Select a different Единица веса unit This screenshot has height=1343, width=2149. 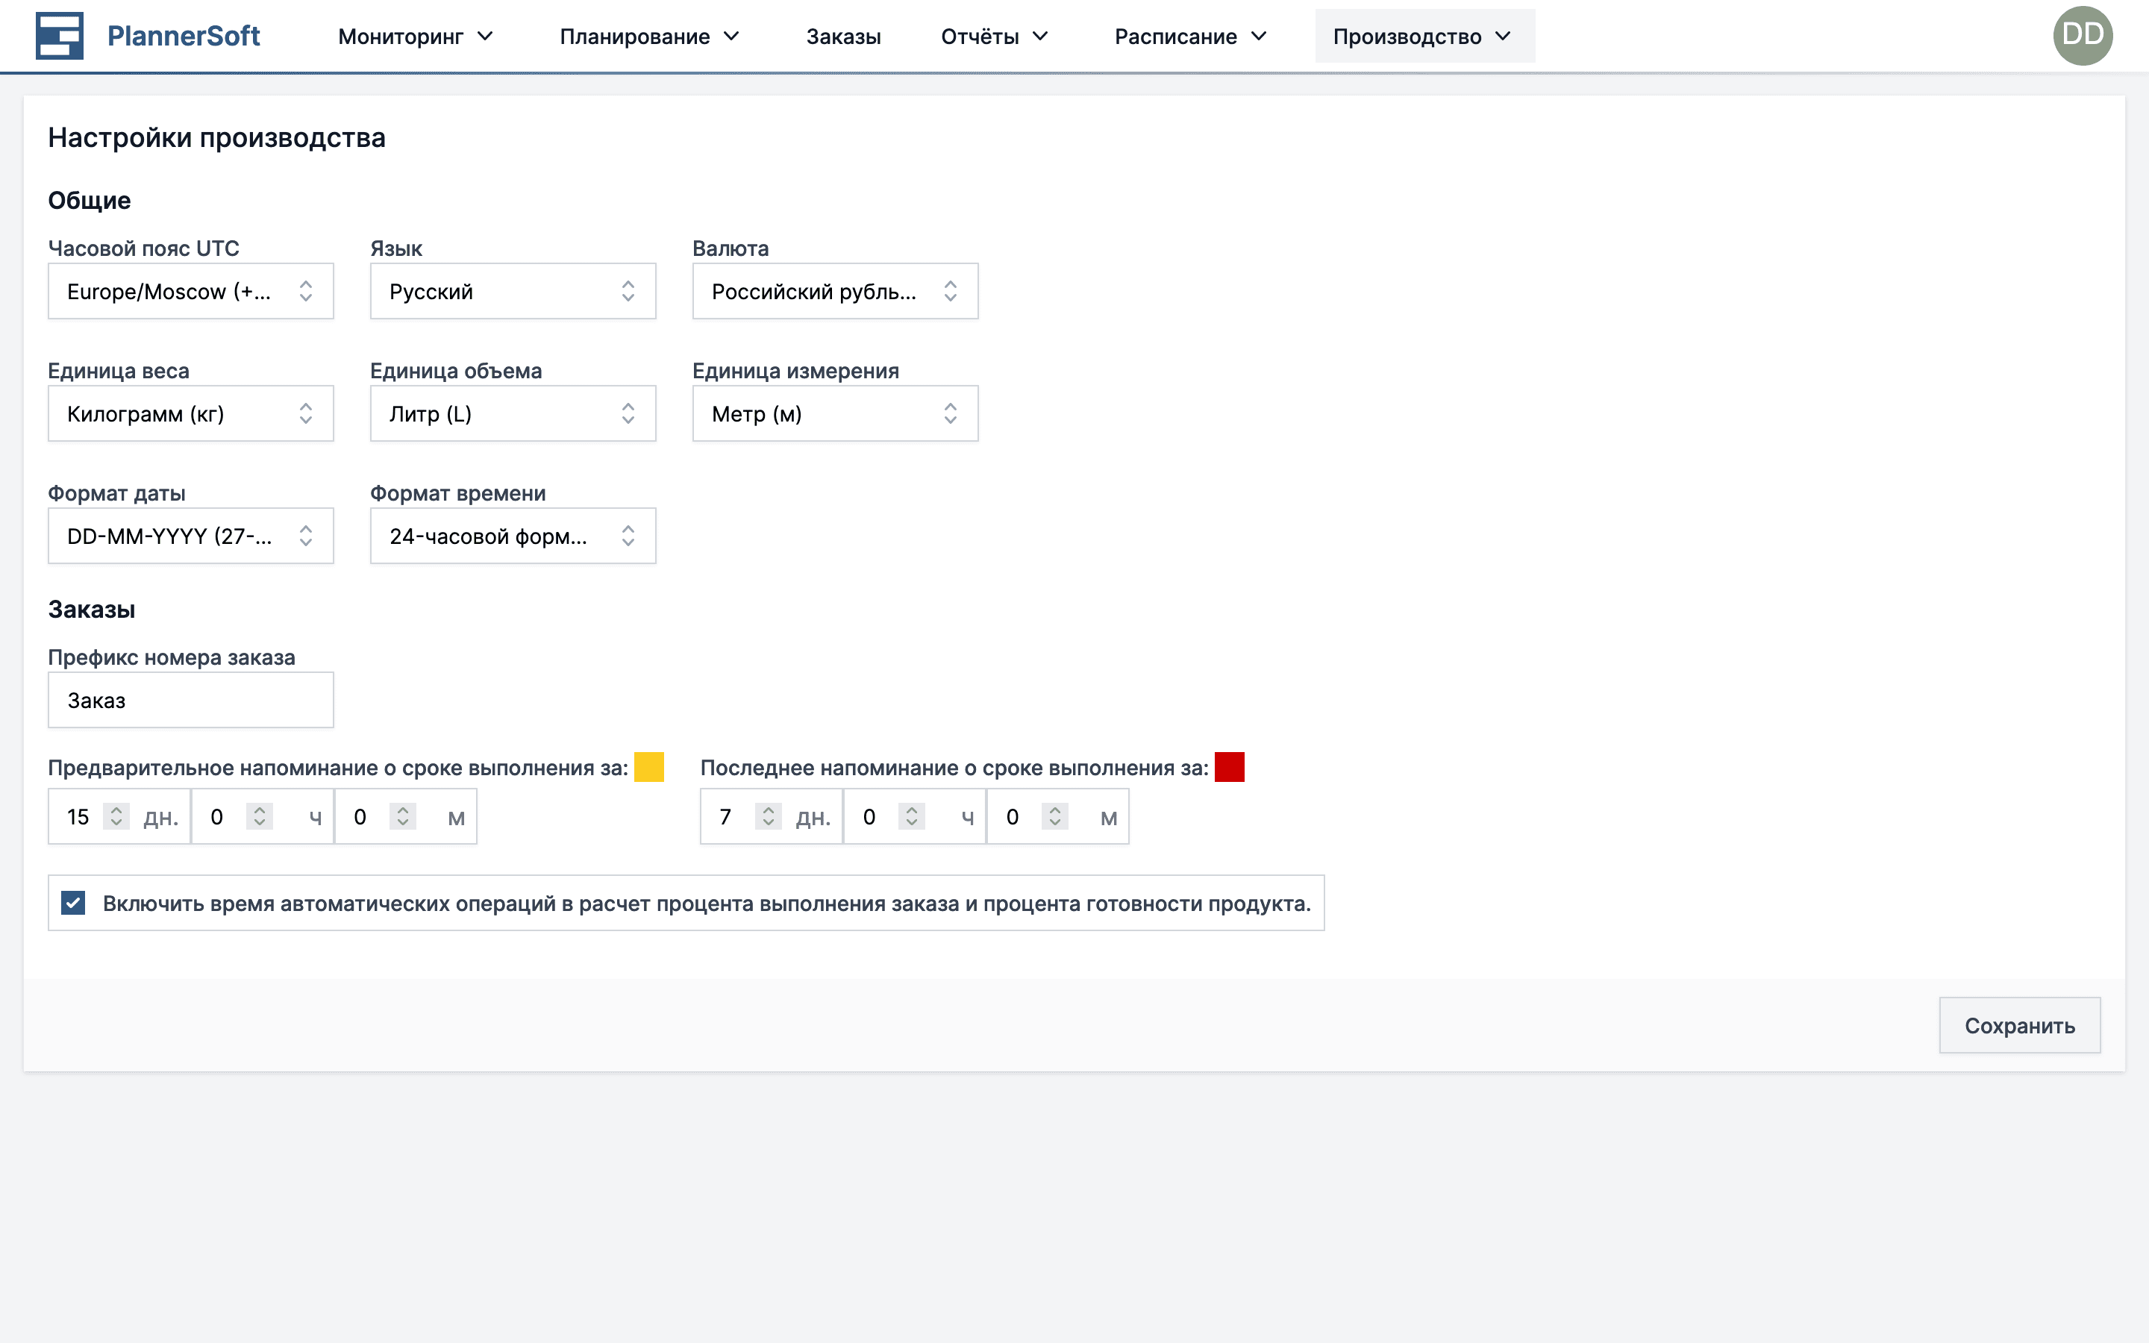[x=190, y=413]
